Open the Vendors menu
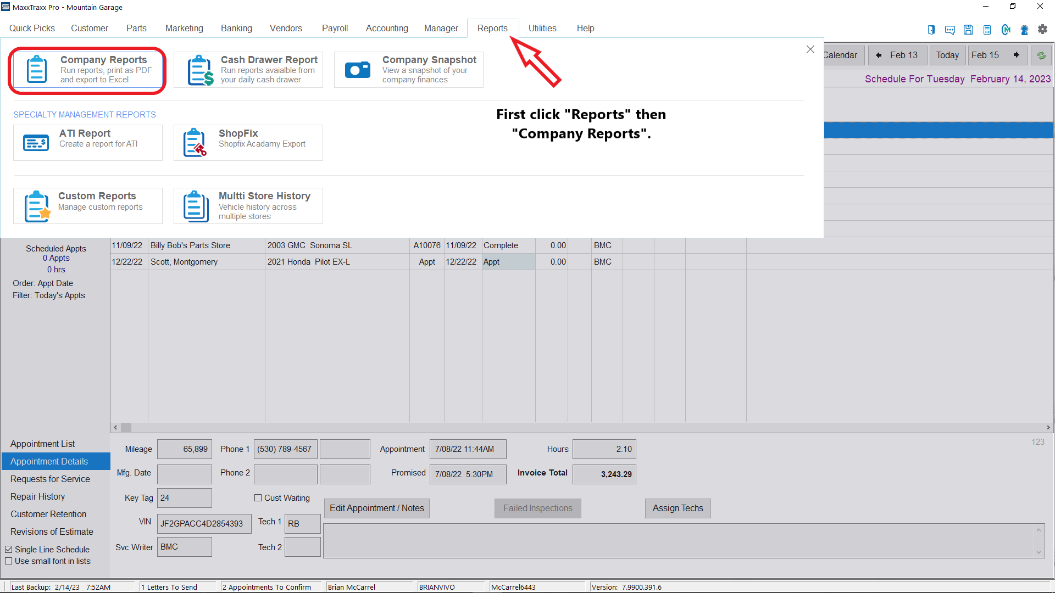The height and width of the screenshot is (593, 1055). (x=286, y=29)
